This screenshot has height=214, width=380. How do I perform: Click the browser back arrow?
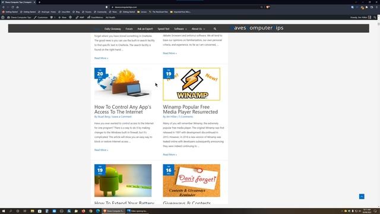4,7
